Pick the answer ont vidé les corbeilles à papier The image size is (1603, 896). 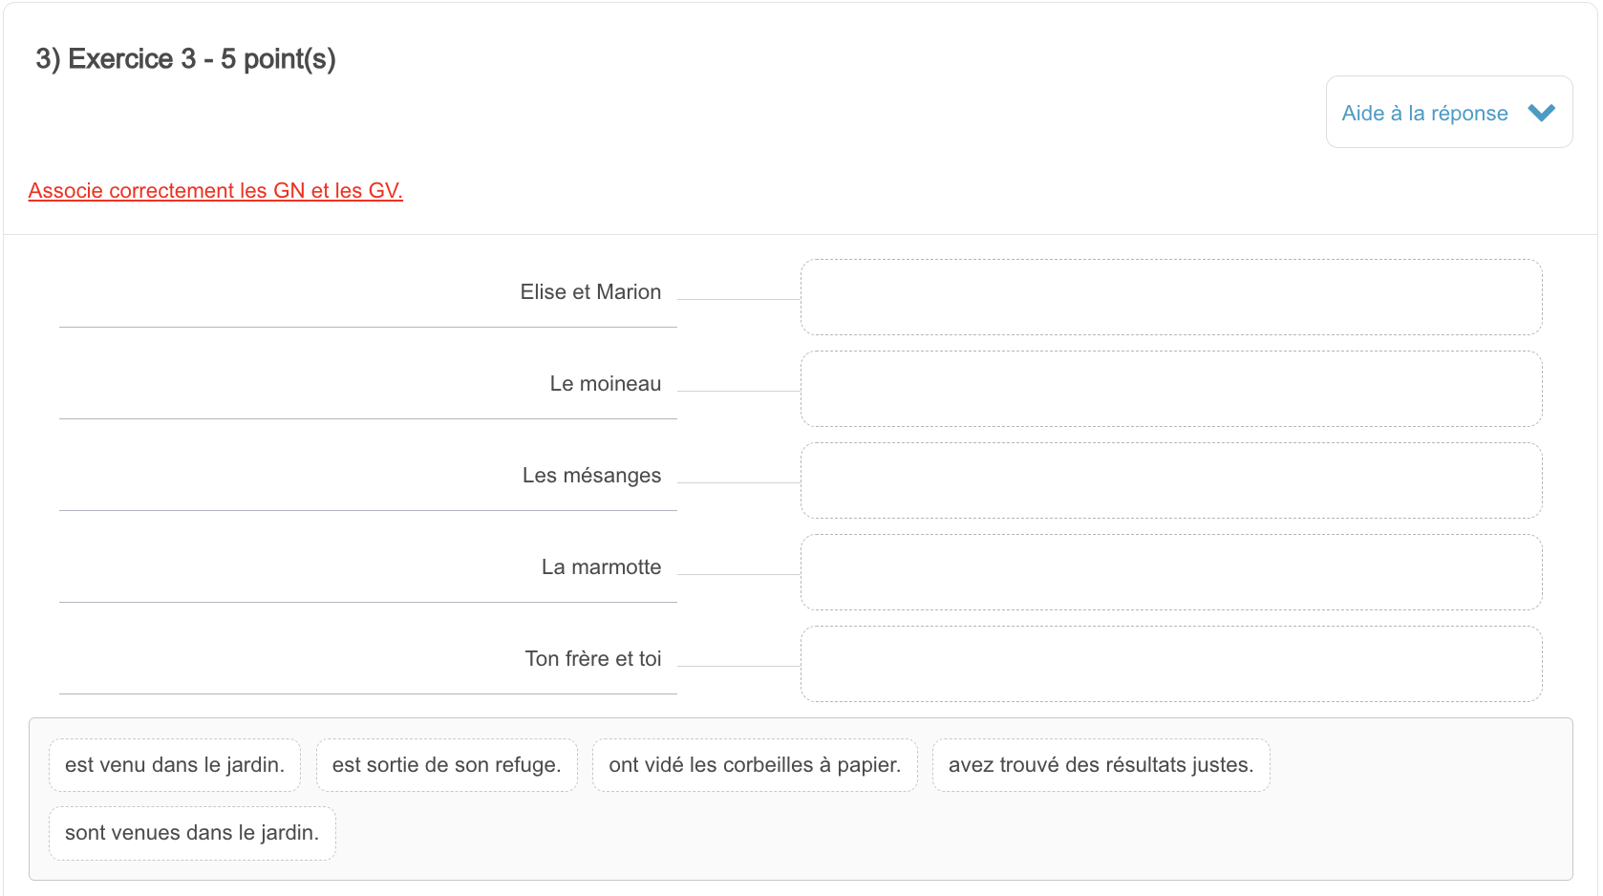click(x=754, y=764)
